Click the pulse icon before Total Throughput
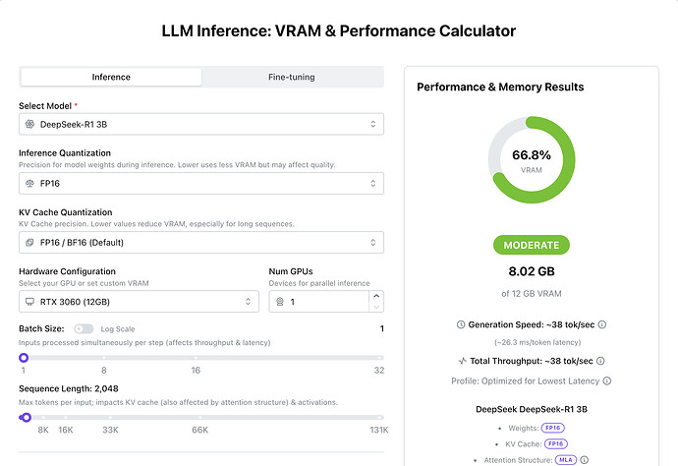This screenshot has height=466, width=678. coord(463,361)
